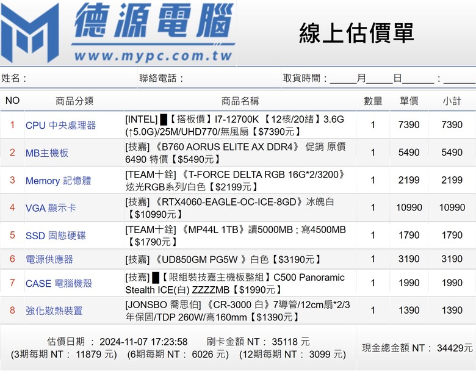The width and height of the screenshot is (476, 371).
Task: Click the 單價 column header
Action: point(409,101)
